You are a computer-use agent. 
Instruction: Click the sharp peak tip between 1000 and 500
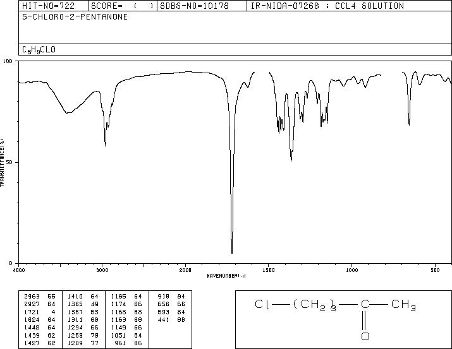(409, 124)
